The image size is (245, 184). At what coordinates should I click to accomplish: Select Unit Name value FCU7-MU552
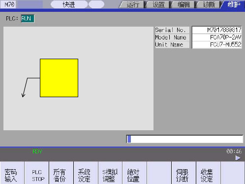click(x=217, y=44)
